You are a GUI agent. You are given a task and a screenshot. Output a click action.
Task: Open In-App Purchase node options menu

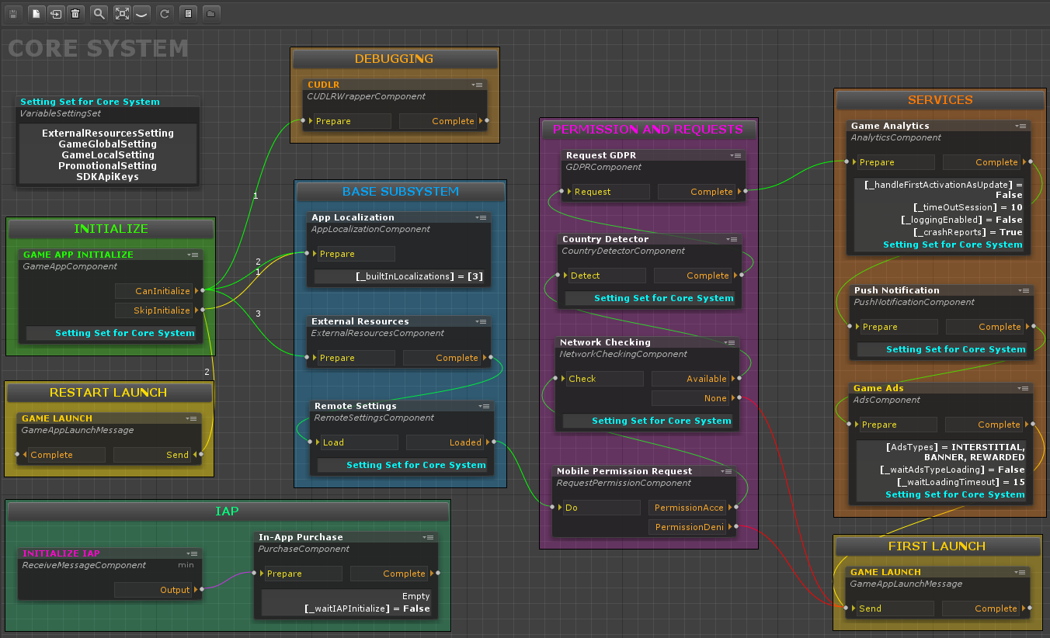click(428, 537)
